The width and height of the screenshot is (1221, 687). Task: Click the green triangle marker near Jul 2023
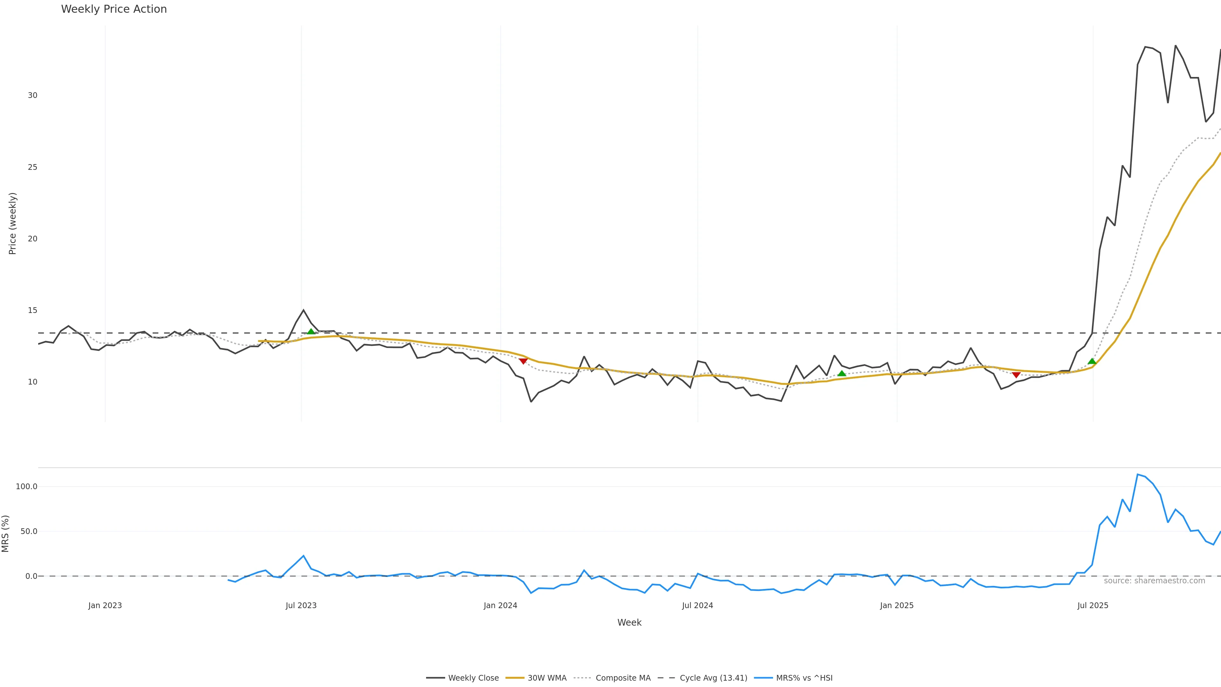pyautogui.click(x=311, y=332)
